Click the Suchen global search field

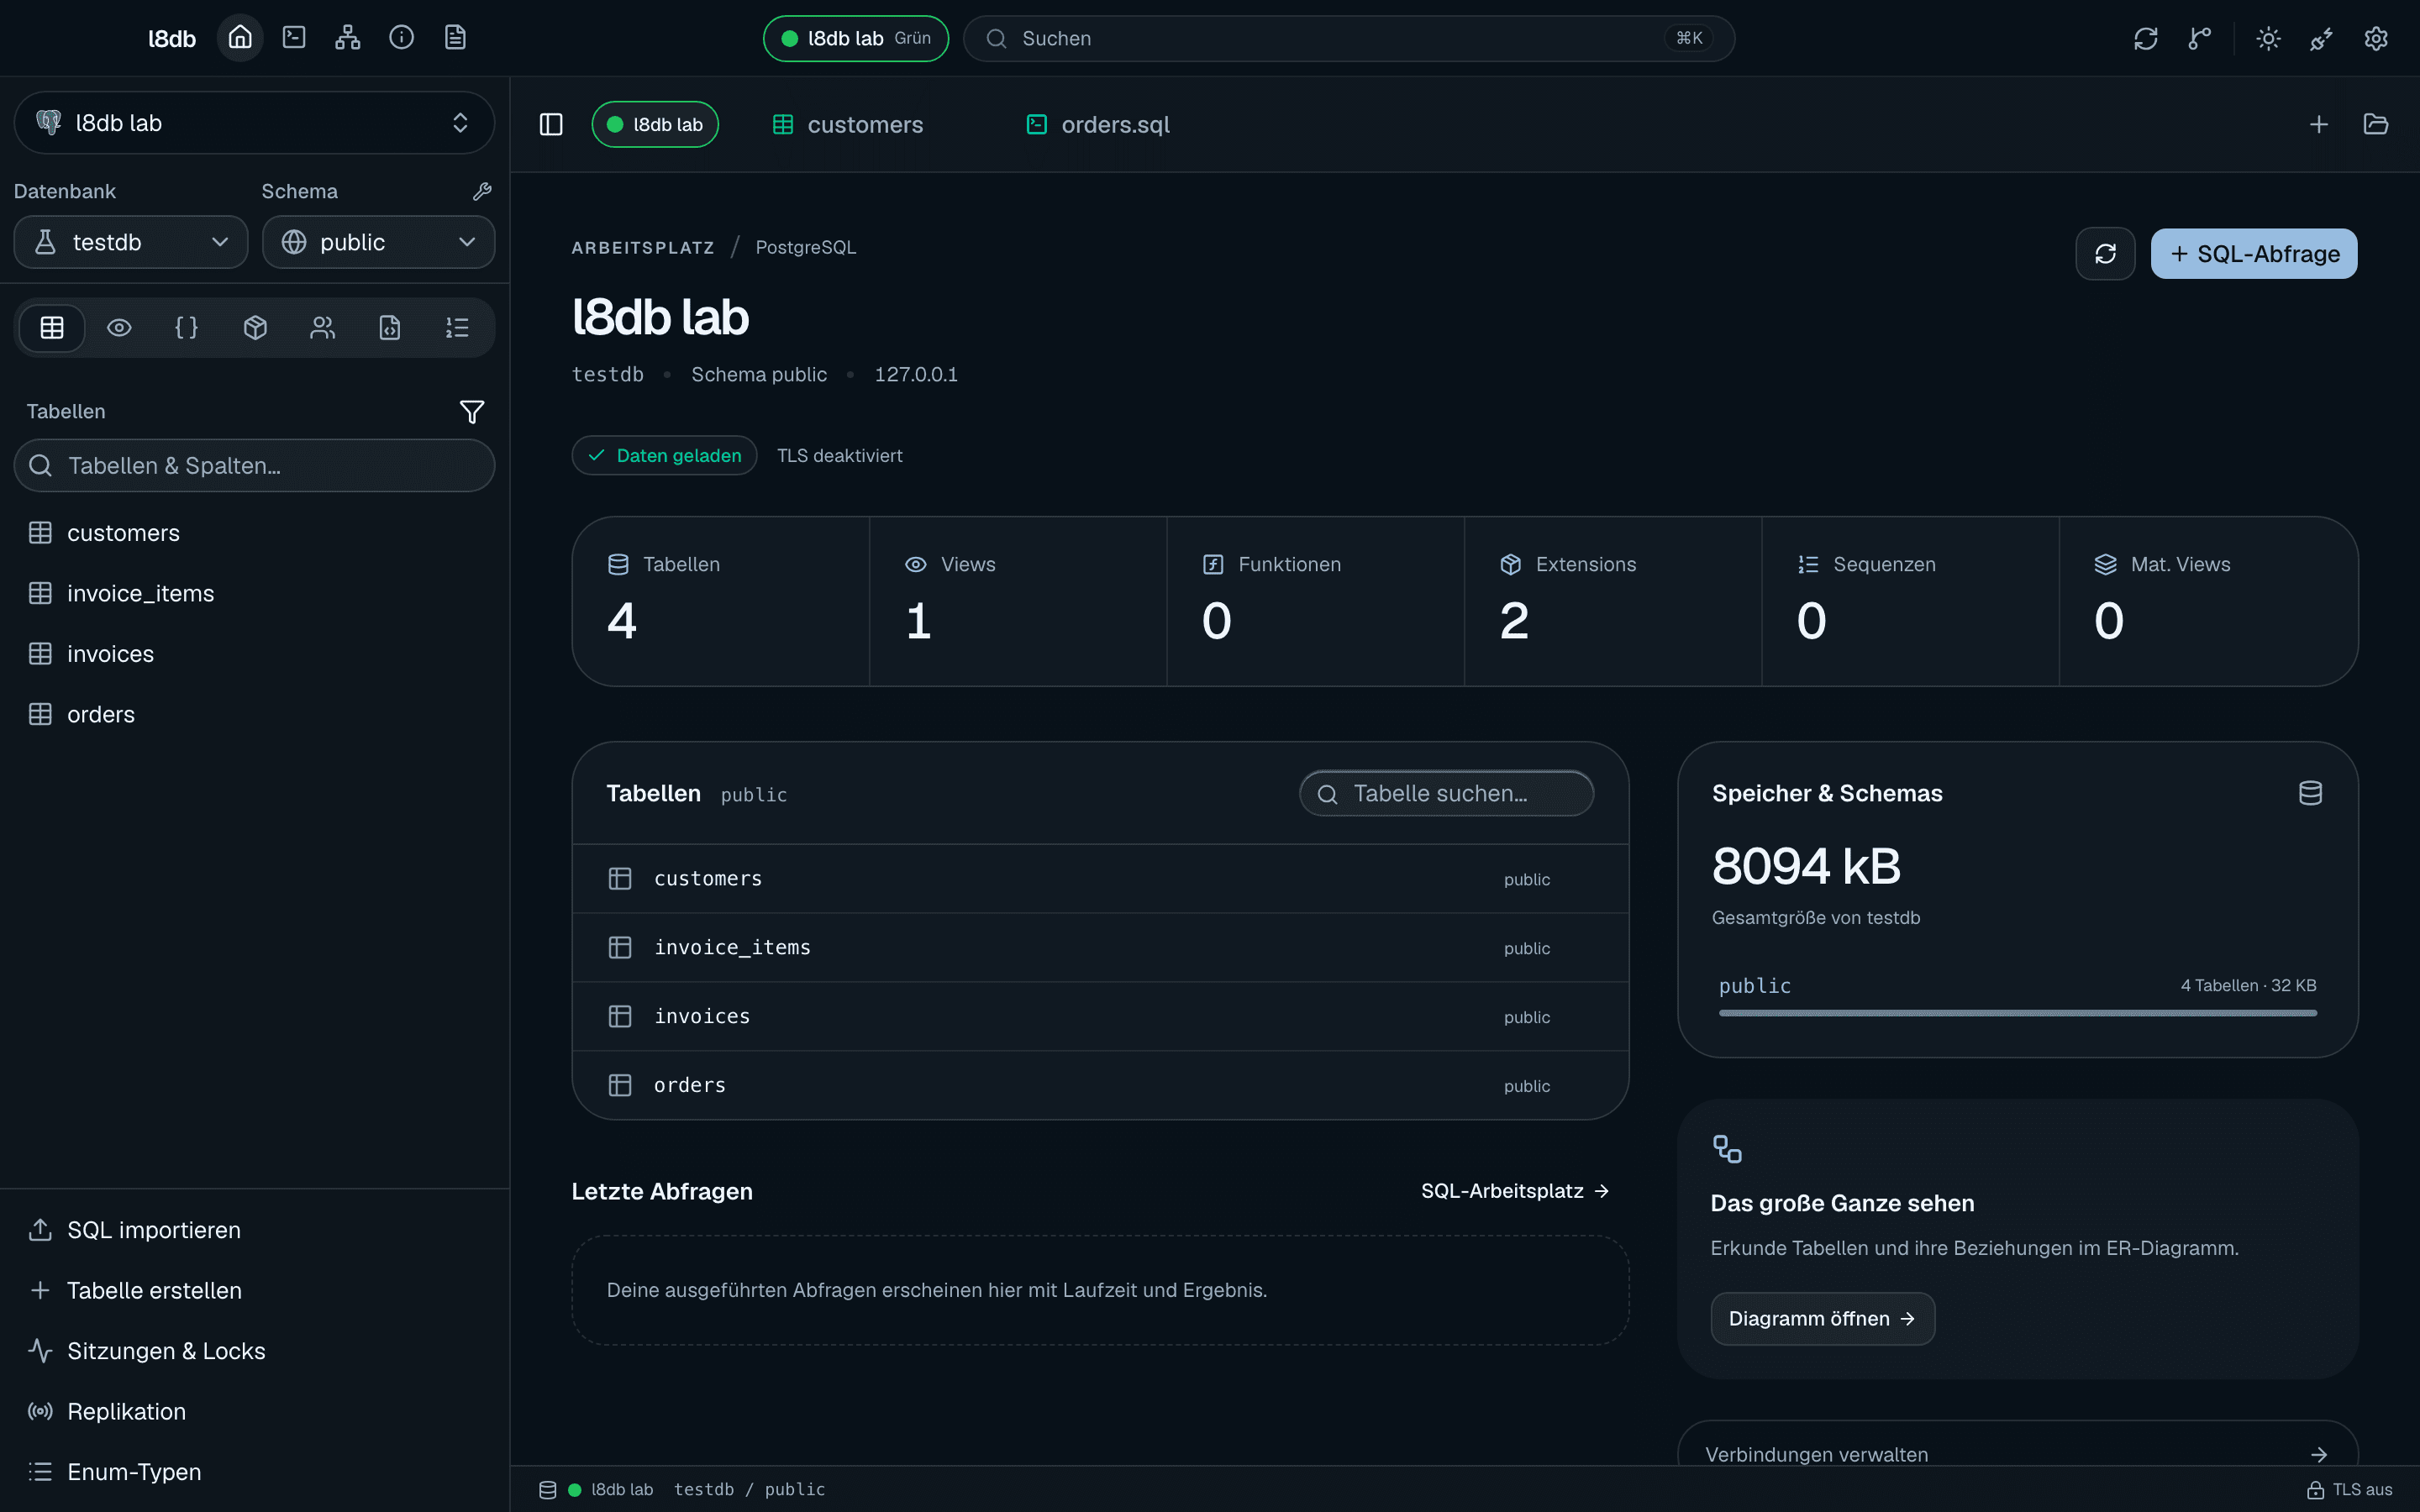1349,38
